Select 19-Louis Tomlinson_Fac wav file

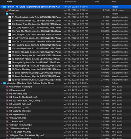pos(36,80)
